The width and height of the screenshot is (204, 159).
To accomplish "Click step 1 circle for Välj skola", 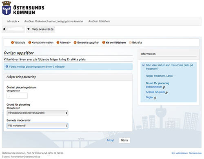I will (12, 42).
